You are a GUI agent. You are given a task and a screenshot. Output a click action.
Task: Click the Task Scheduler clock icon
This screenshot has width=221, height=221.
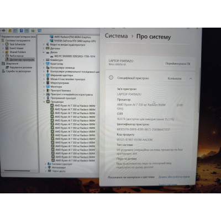coord(7,44)
